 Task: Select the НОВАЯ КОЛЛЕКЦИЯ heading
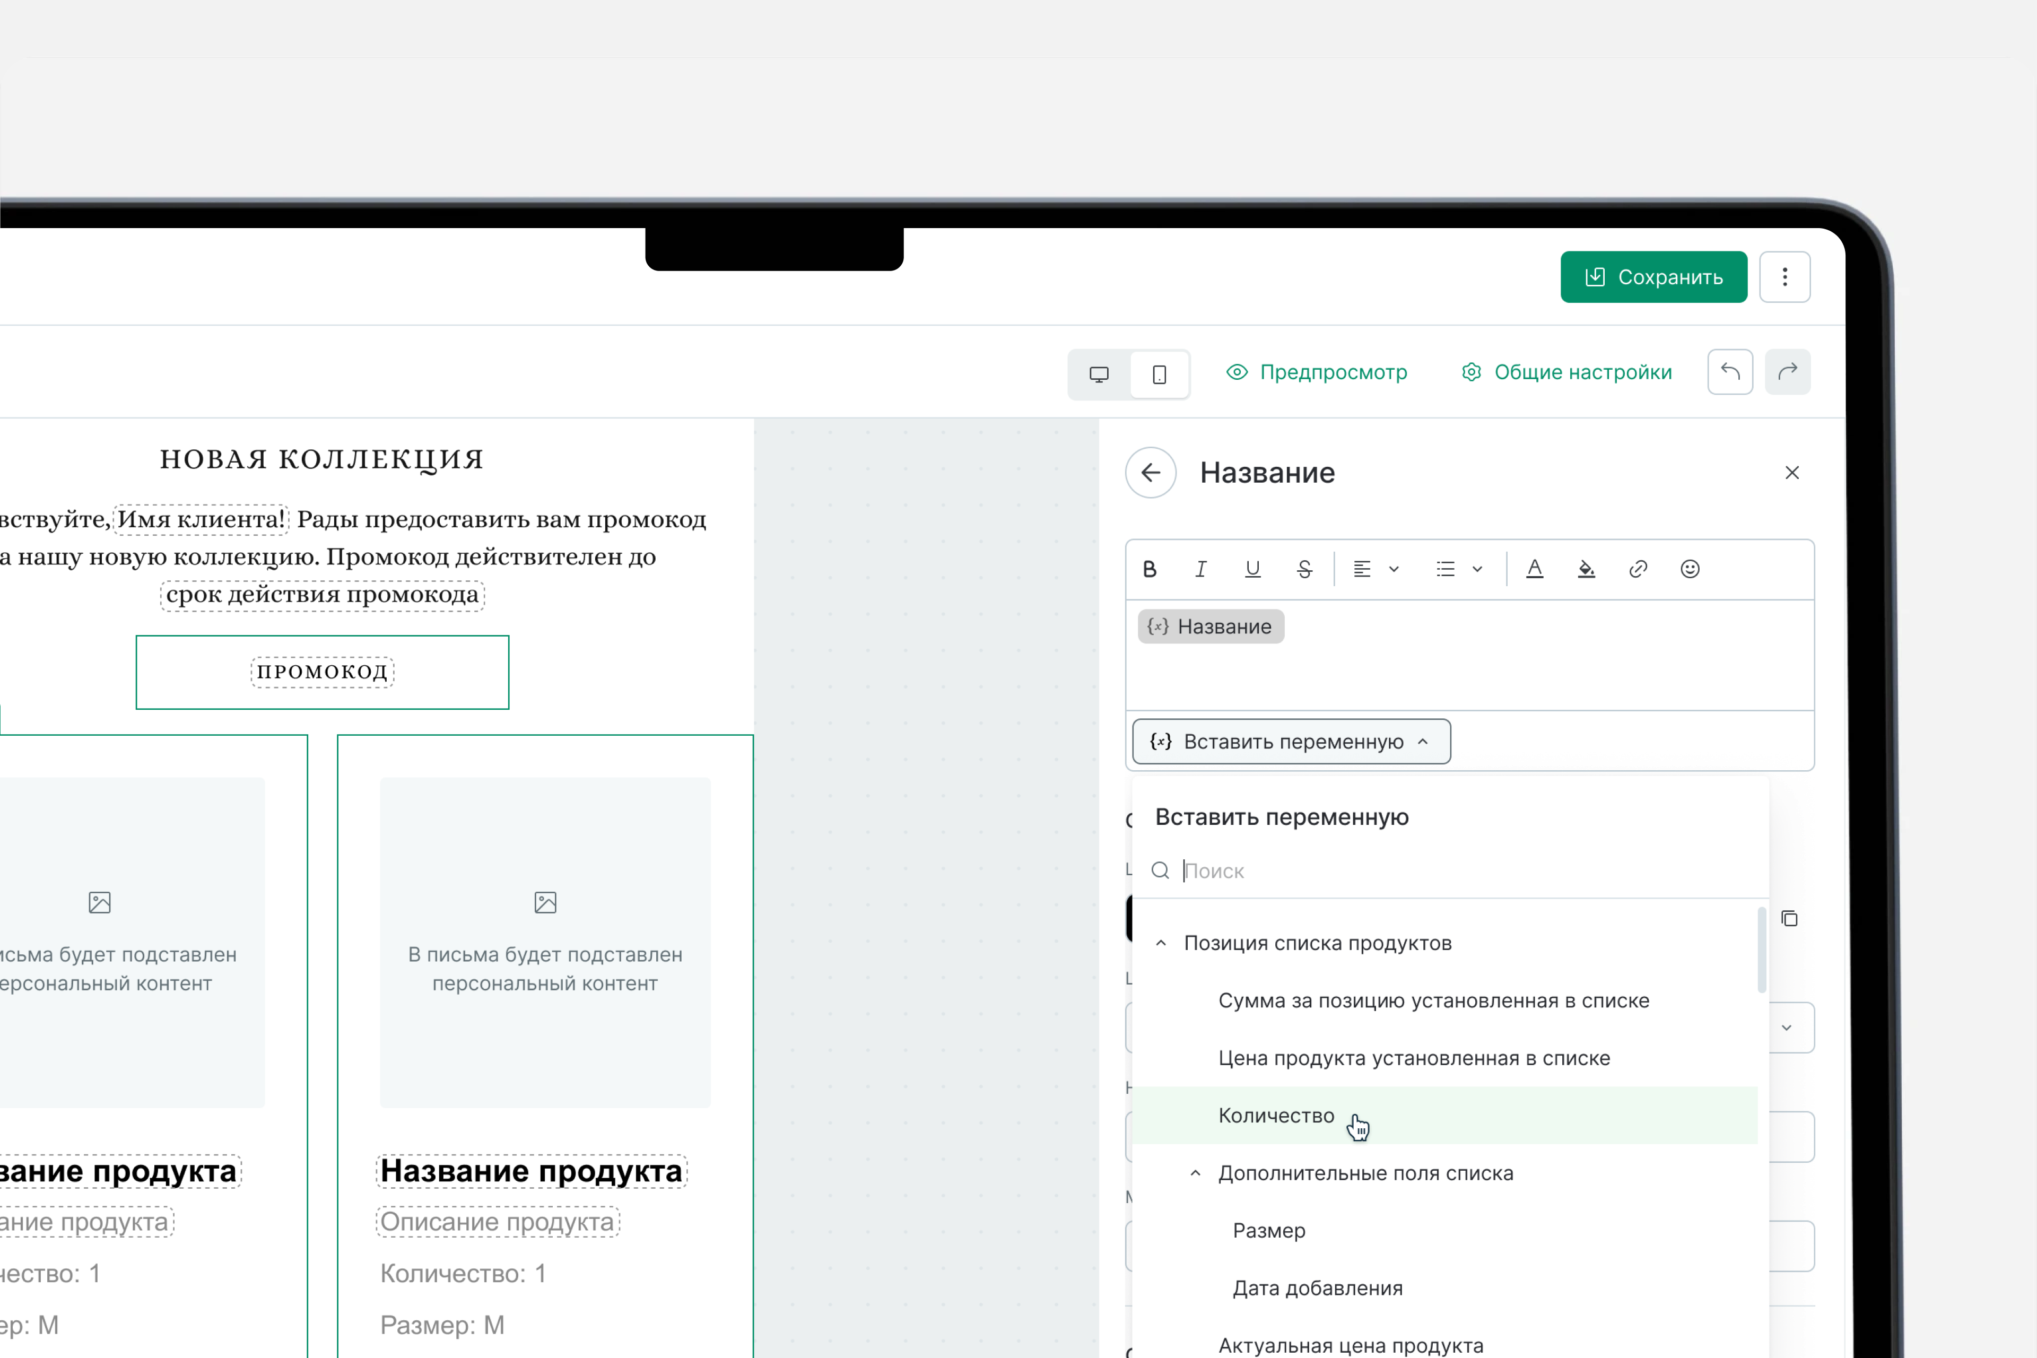[322, 459]
